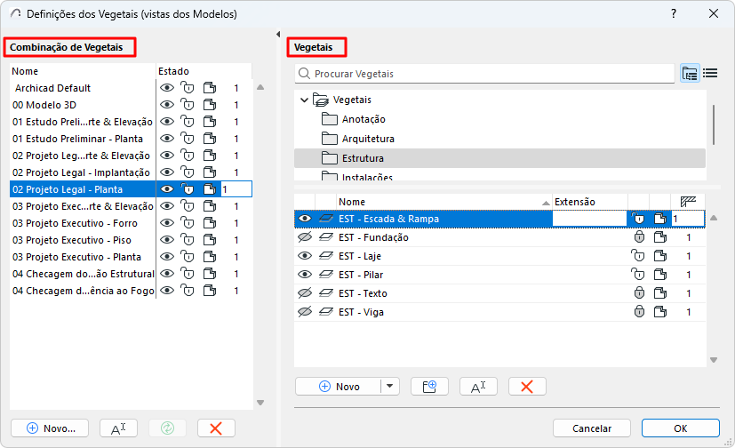Screen dimensions: 735x448
Task: Sort layers by Nome column
Action: pyautogui.click(x=443, y=202)
